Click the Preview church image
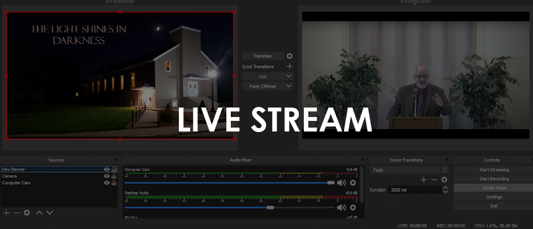This screenshot has height=229, width=533. pyautogui.click(x=120, y=75)
